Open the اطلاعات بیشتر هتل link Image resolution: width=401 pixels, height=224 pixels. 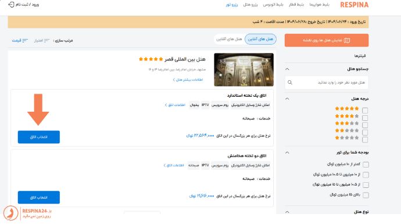pyautogui.click(x=188, y=80)
